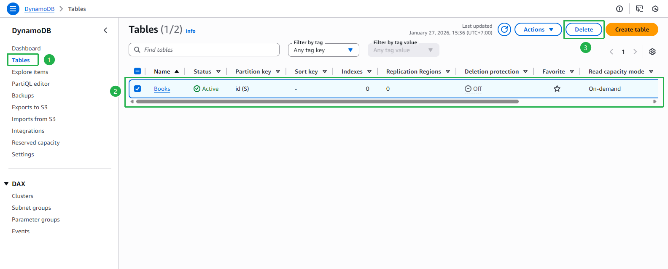Viewport: 668px width, 269px height.
Task: Click the id (S) partition key cell
Action: [242, 89]
